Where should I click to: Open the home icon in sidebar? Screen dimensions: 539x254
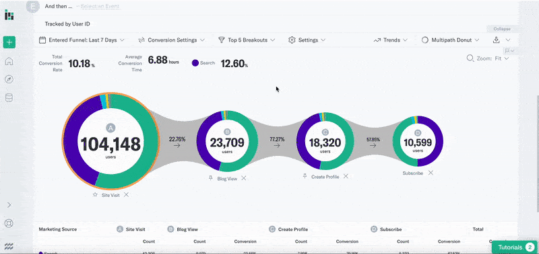(9, 61)
